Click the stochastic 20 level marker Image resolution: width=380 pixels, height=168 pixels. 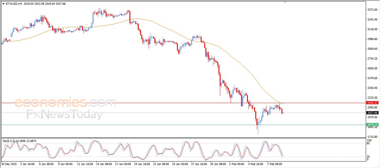[x=368, y=156]
